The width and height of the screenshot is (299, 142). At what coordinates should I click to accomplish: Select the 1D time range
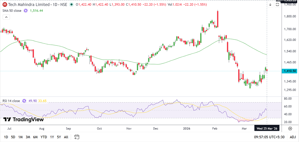[6, 137]
